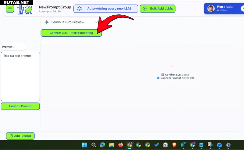Image resolution: width=244 pixels, height=153 pixels.
Task: Toggle Auto-Adding every new LLM
Action: click(106, 9)
